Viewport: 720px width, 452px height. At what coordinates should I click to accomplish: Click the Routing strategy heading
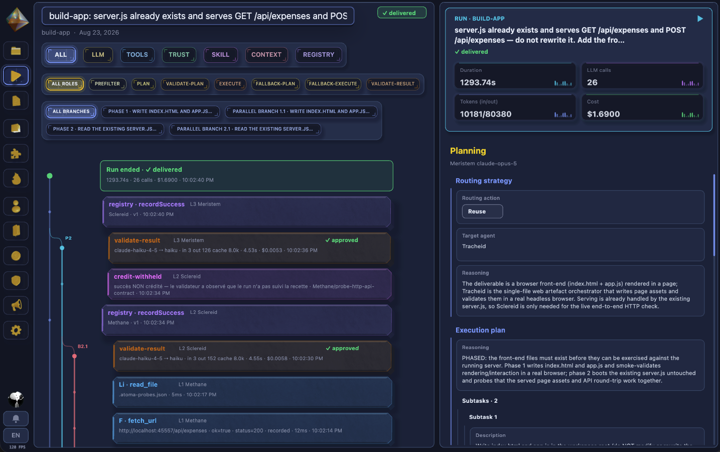484,181
